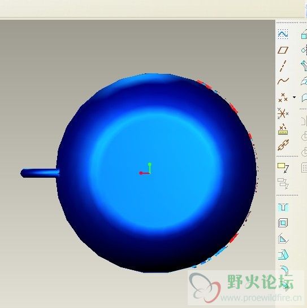The width and height of the screenshot is (307, 308).
Task: Select the Datum Point tool
Action: [x=283, y=98]
